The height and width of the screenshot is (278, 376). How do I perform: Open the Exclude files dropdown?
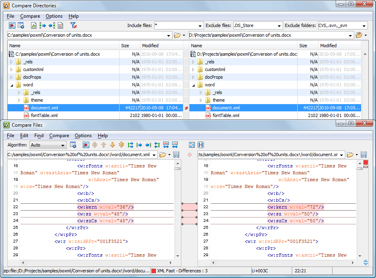coord(279,26)
